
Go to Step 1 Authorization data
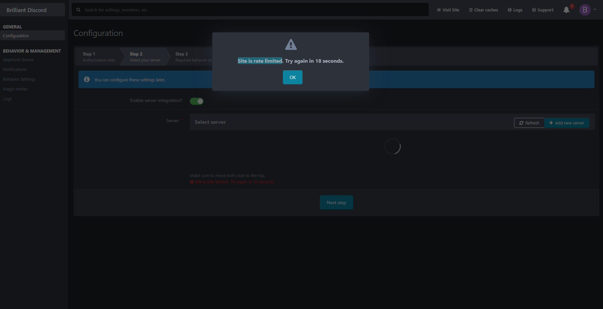(98, 57)
